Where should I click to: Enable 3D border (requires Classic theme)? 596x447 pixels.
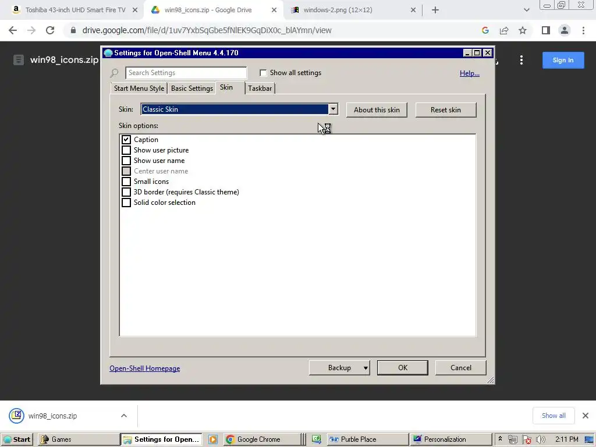126,192
